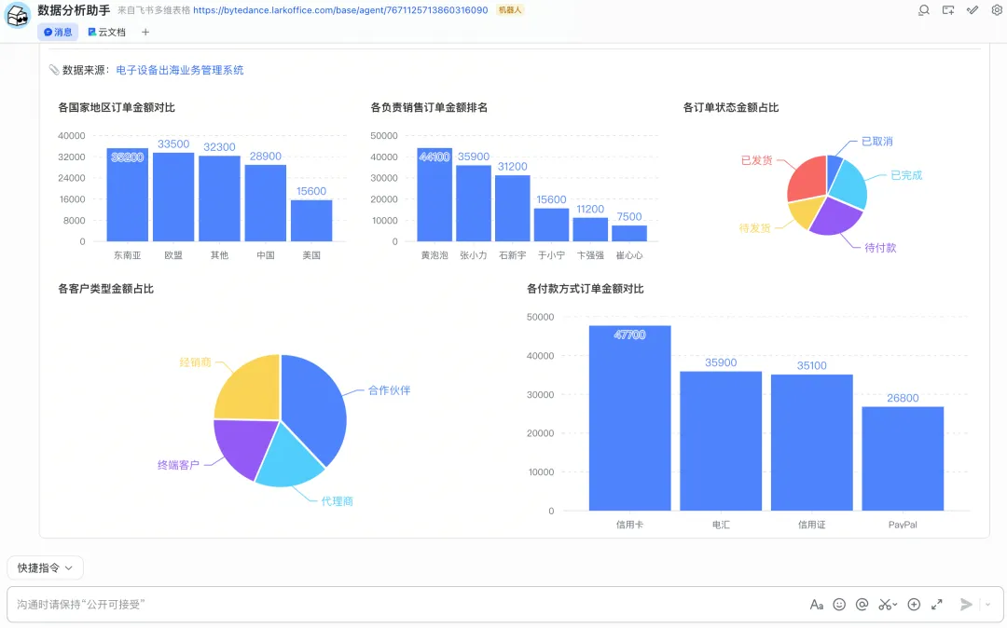1007x628 pixels.
Task: Click chart title 各付款方式订单金额对比
Action: click(585, 289)
